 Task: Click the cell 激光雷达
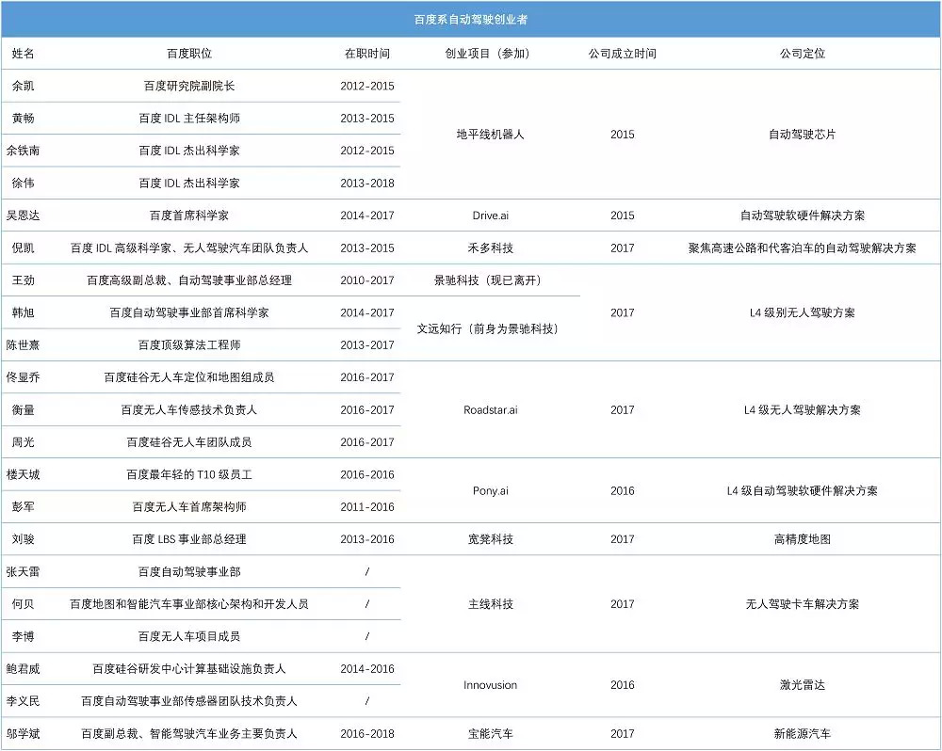802,685
